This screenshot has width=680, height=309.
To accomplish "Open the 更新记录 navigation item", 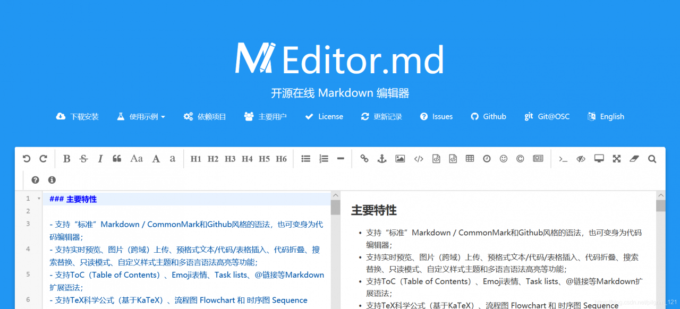I will pos(381,116).
